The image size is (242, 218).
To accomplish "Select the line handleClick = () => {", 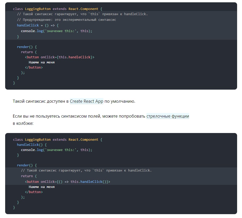I will coord(38,25).
